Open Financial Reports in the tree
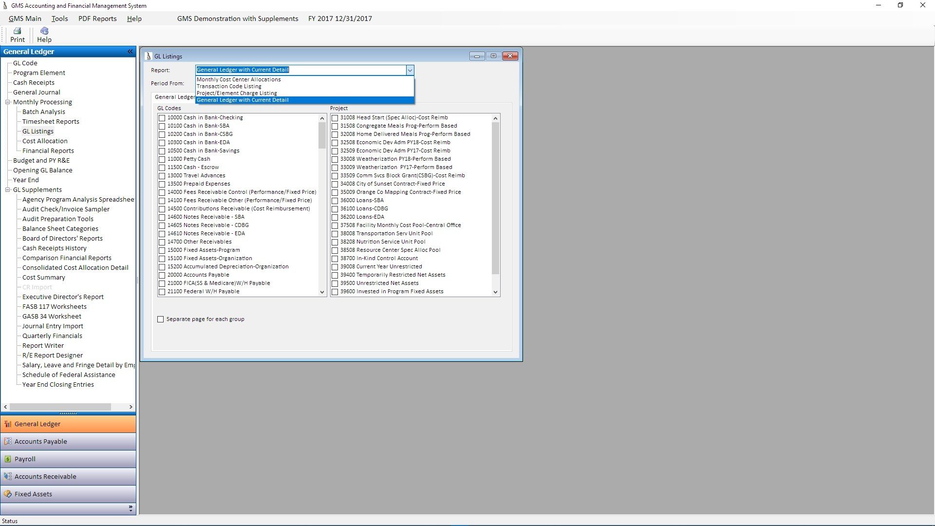Viewport: 935px width, 526px height. 48,151
